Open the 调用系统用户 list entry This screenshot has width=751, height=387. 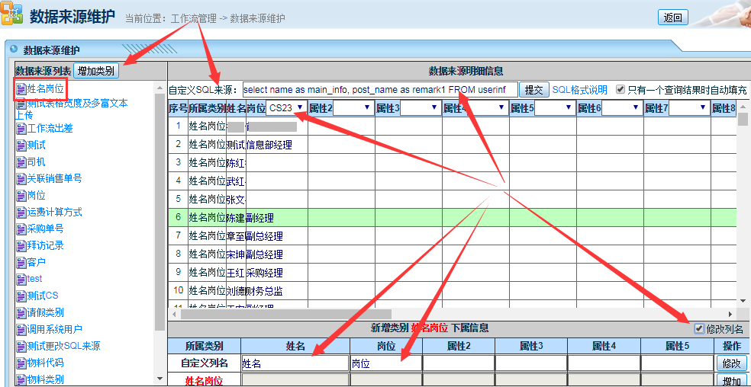pos(54,330)
